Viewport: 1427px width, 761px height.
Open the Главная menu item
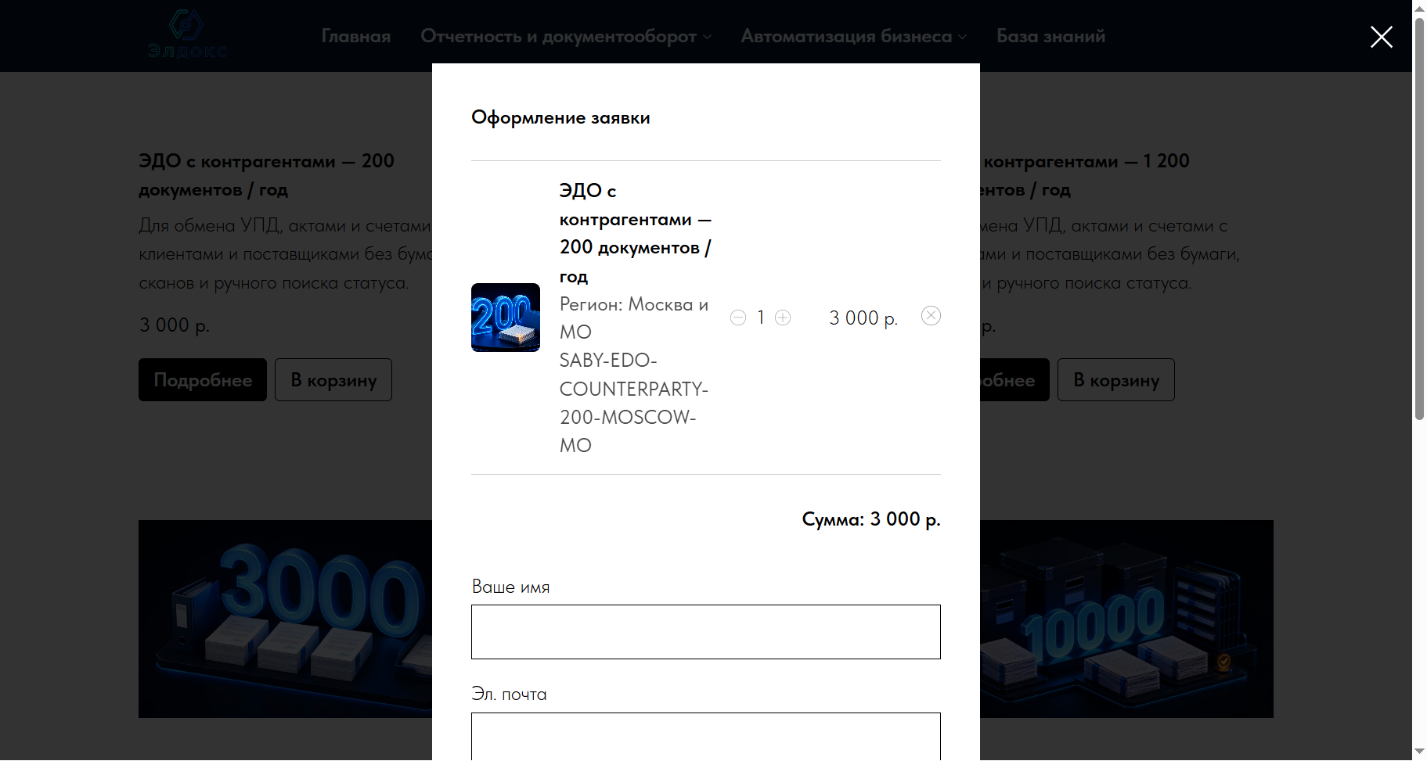point(356,36)
